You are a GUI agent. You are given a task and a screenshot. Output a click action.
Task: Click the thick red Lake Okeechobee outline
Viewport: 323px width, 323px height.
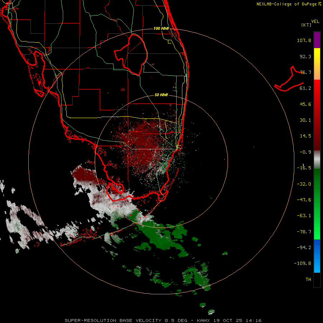pyautogui.click(x=131, y=55)
